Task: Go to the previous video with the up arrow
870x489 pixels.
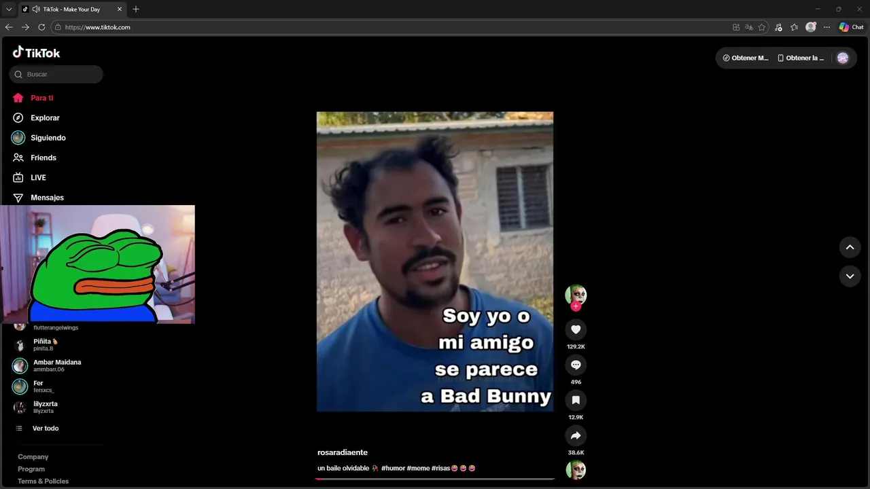Action: point(850,247)
